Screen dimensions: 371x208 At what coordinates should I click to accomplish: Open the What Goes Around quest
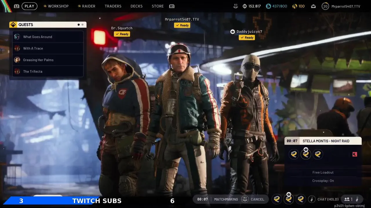tap(48, 37)
